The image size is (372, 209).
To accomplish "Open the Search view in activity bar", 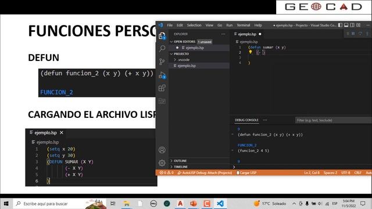I will click(x=162, y=49).
